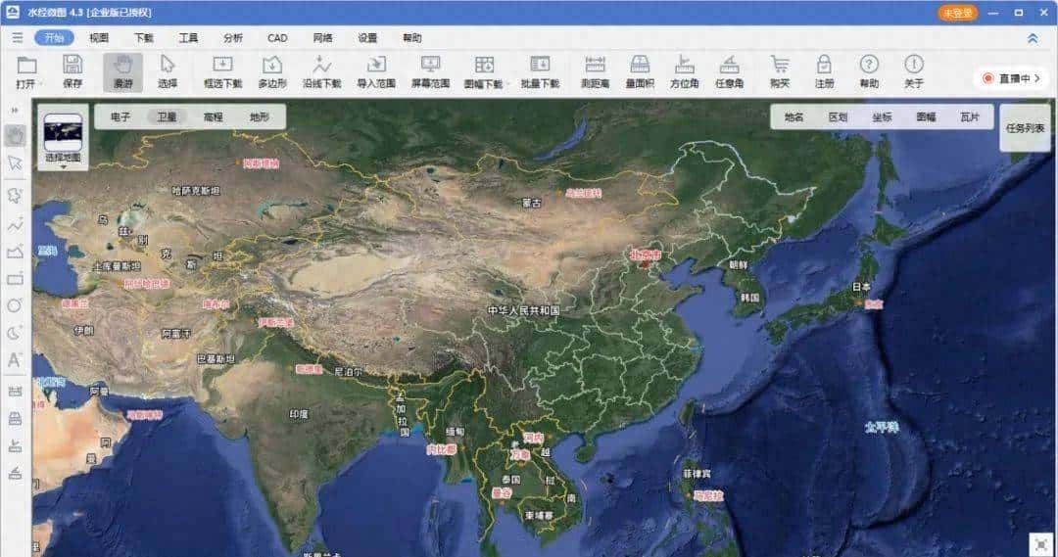
Task: Start 框选下载 box-select download
Action: pyautogui.click(x=222, y=72)
